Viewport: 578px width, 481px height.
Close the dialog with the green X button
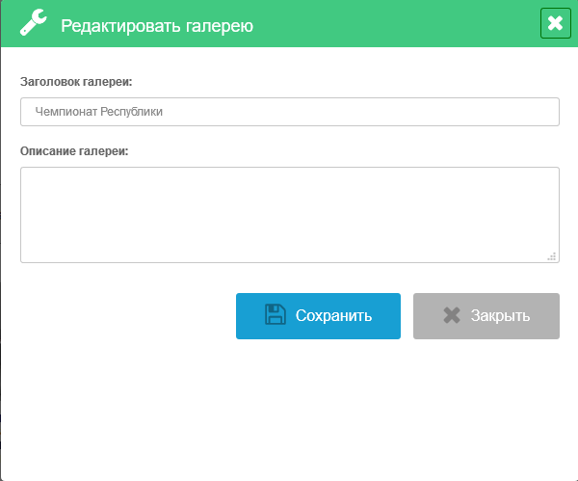(554, 24)
